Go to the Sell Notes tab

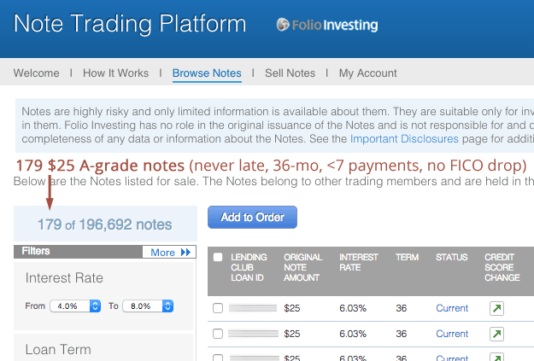(290, 73)
